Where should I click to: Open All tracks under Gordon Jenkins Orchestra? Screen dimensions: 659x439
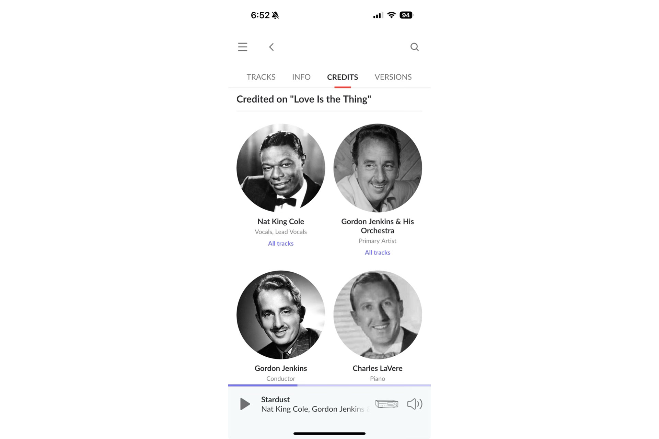[x=378, y=253]
